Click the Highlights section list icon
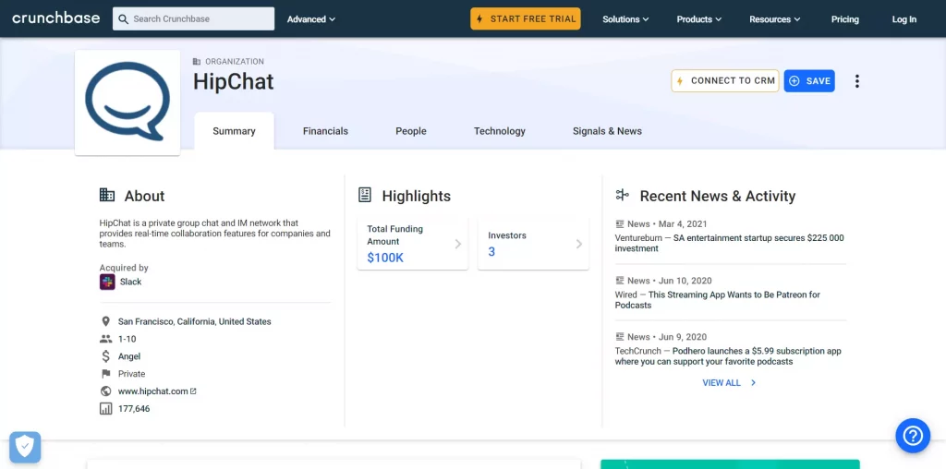The image size is (946, 469). (x=364, y=195)
